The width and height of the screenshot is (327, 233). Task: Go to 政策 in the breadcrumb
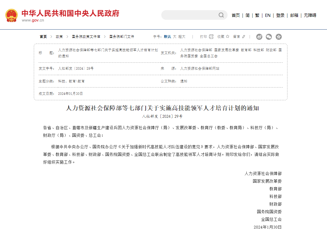point(59,37)
